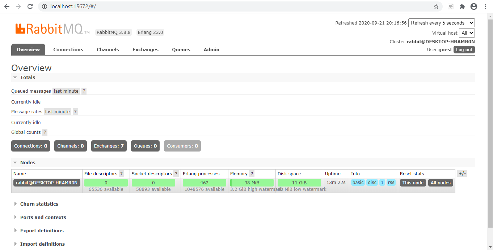Click the Erlang processes 462 bar
493x250 pixels.
(205, 183)
